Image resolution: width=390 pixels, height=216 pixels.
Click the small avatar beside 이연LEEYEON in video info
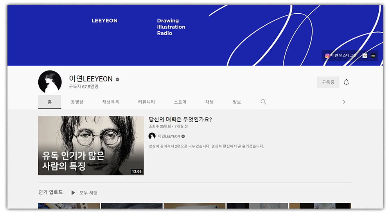[x=152, y=136]
